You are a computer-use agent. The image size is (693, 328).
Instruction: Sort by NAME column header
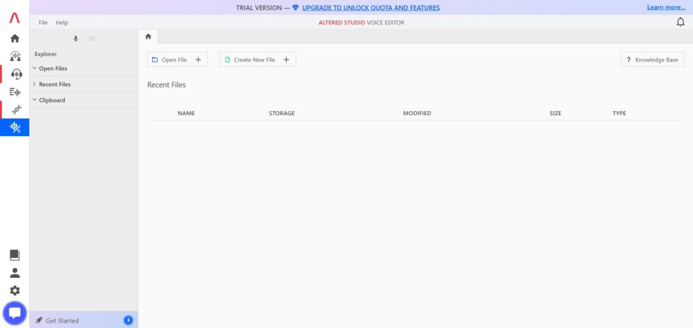tap(186, 113)
